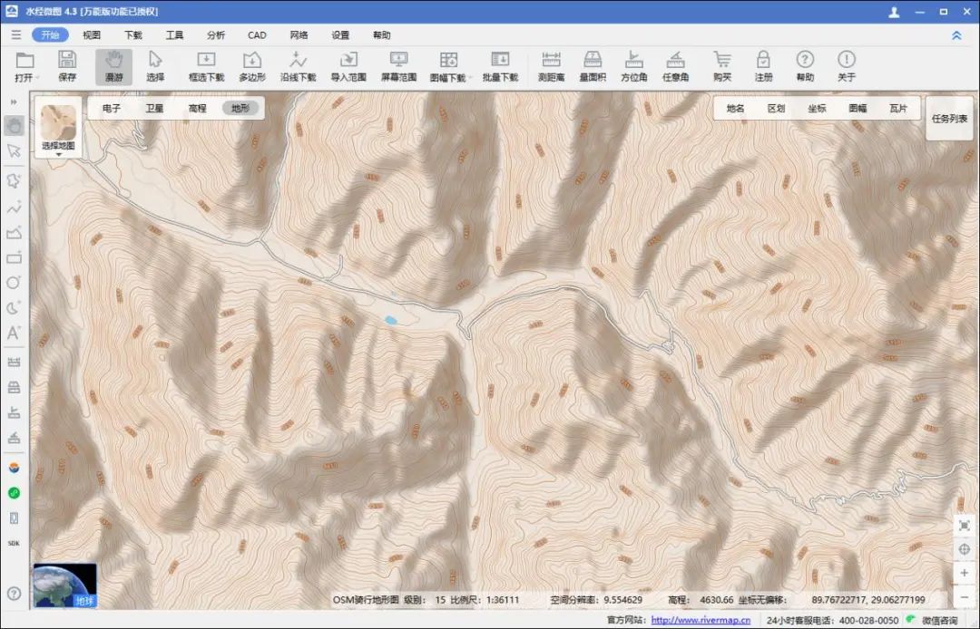This screenshot has width=980, height=629.
Task: Expand the left sidebar double-arrow
Action: [x=14, y=102]
